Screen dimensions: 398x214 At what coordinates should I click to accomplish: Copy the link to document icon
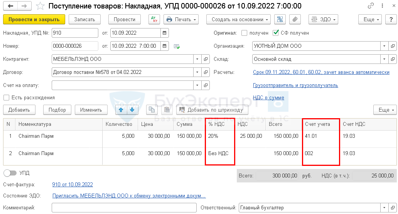pyautogui.click(x=371, y=6)
